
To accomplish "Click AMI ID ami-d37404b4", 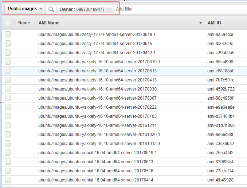I will tap(221, 116).
